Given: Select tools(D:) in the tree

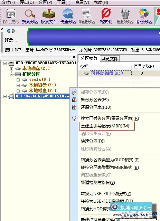Looking at the screenshot, I should [40, 80].
